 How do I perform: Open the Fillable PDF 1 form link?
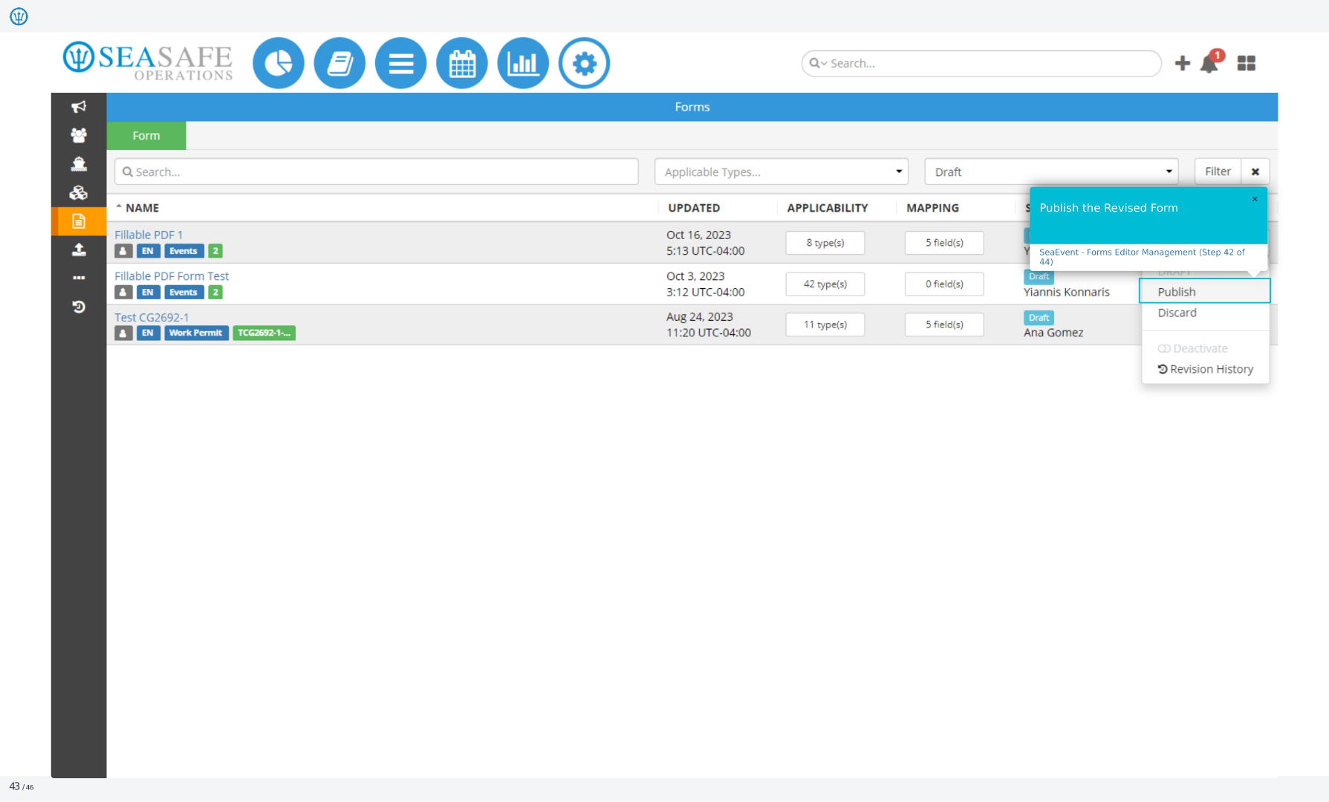[149, 235]
